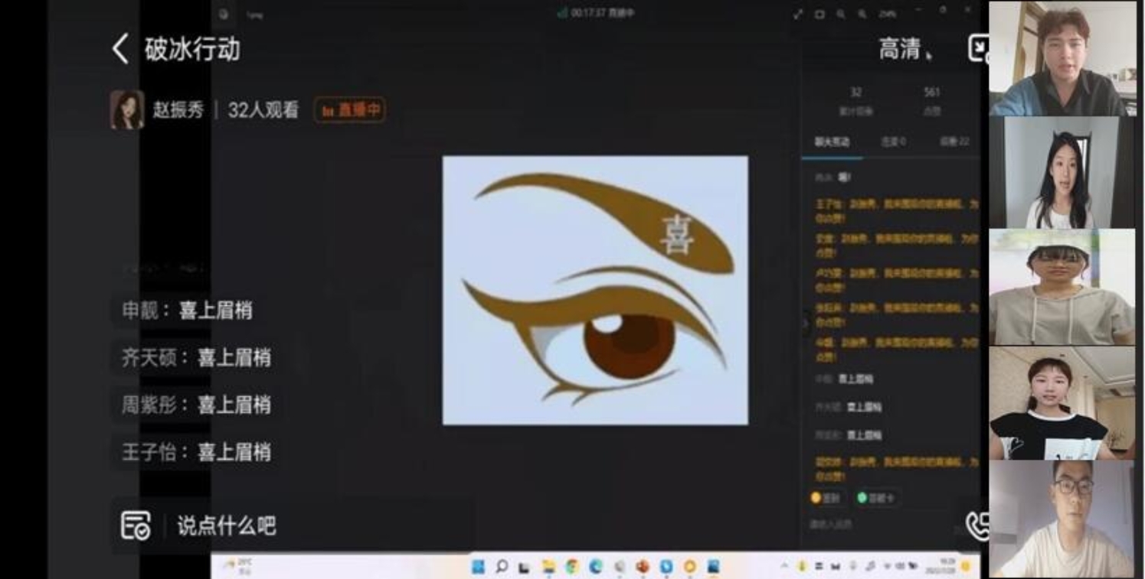1145x579 pixels.
Task: Open the Chrome icon on the taskbar
Action: tap(571, 567)
